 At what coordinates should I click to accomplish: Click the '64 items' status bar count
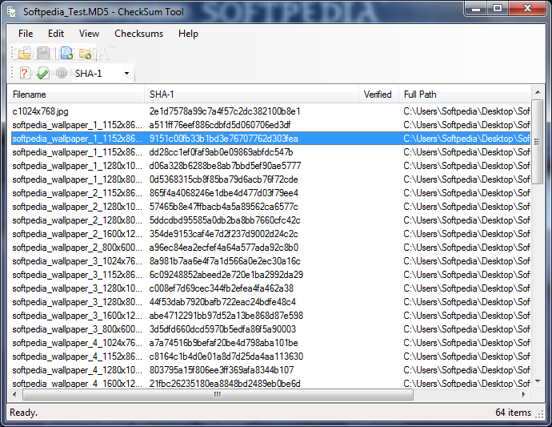pos(513,413)
